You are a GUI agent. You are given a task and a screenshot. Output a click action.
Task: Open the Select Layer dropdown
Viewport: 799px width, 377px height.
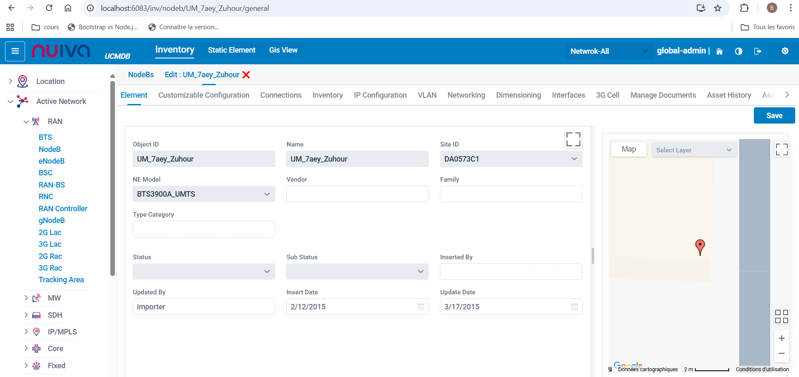click(x=694, y=150)
